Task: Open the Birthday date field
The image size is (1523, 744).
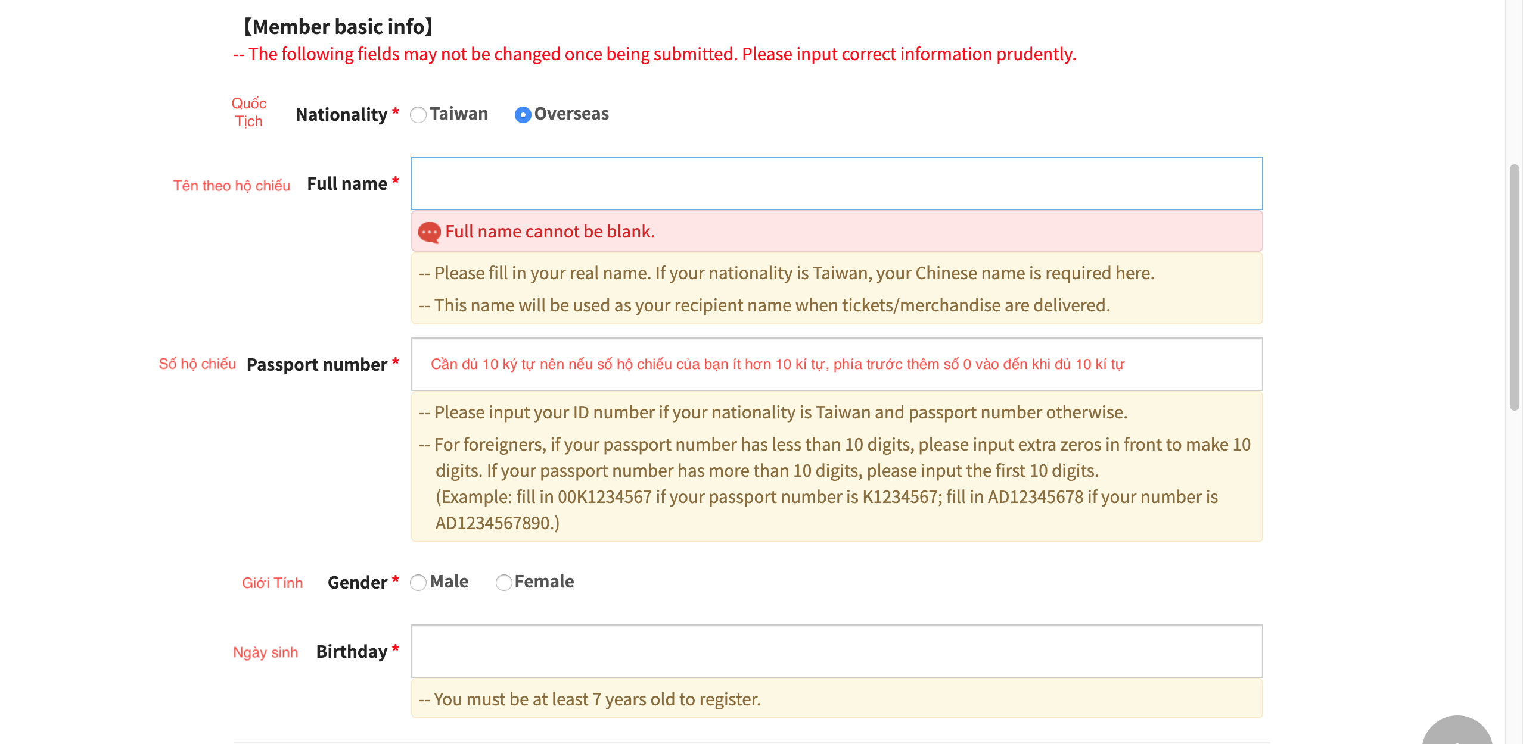Action: pos(837,651)
